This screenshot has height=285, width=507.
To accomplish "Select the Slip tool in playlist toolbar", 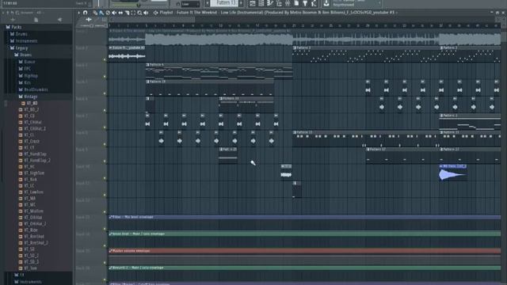I will pos(120,13).
